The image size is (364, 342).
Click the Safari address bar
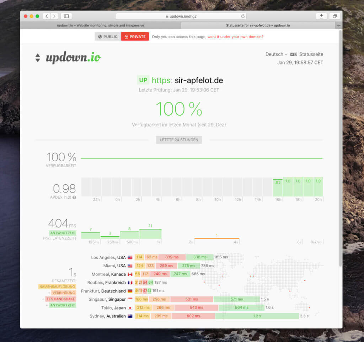(181, 16)
